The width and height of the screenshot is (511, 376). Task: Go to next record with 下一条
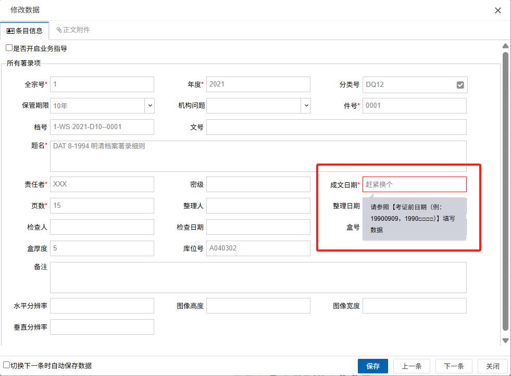click(x=454, y=366)
